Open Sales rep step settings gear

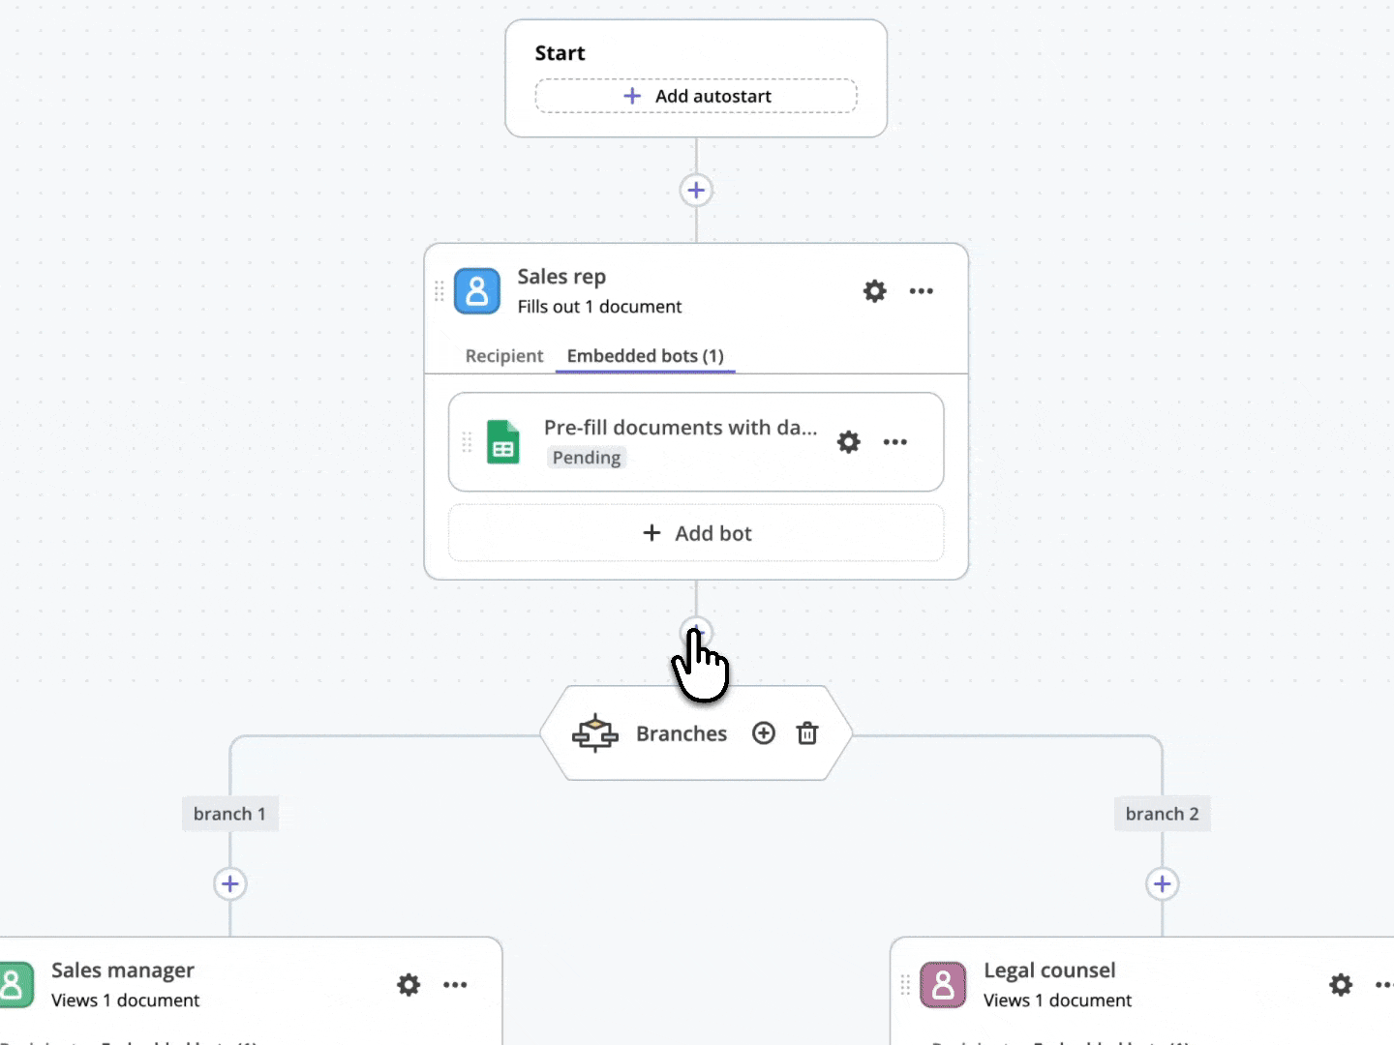click(874, 291)
